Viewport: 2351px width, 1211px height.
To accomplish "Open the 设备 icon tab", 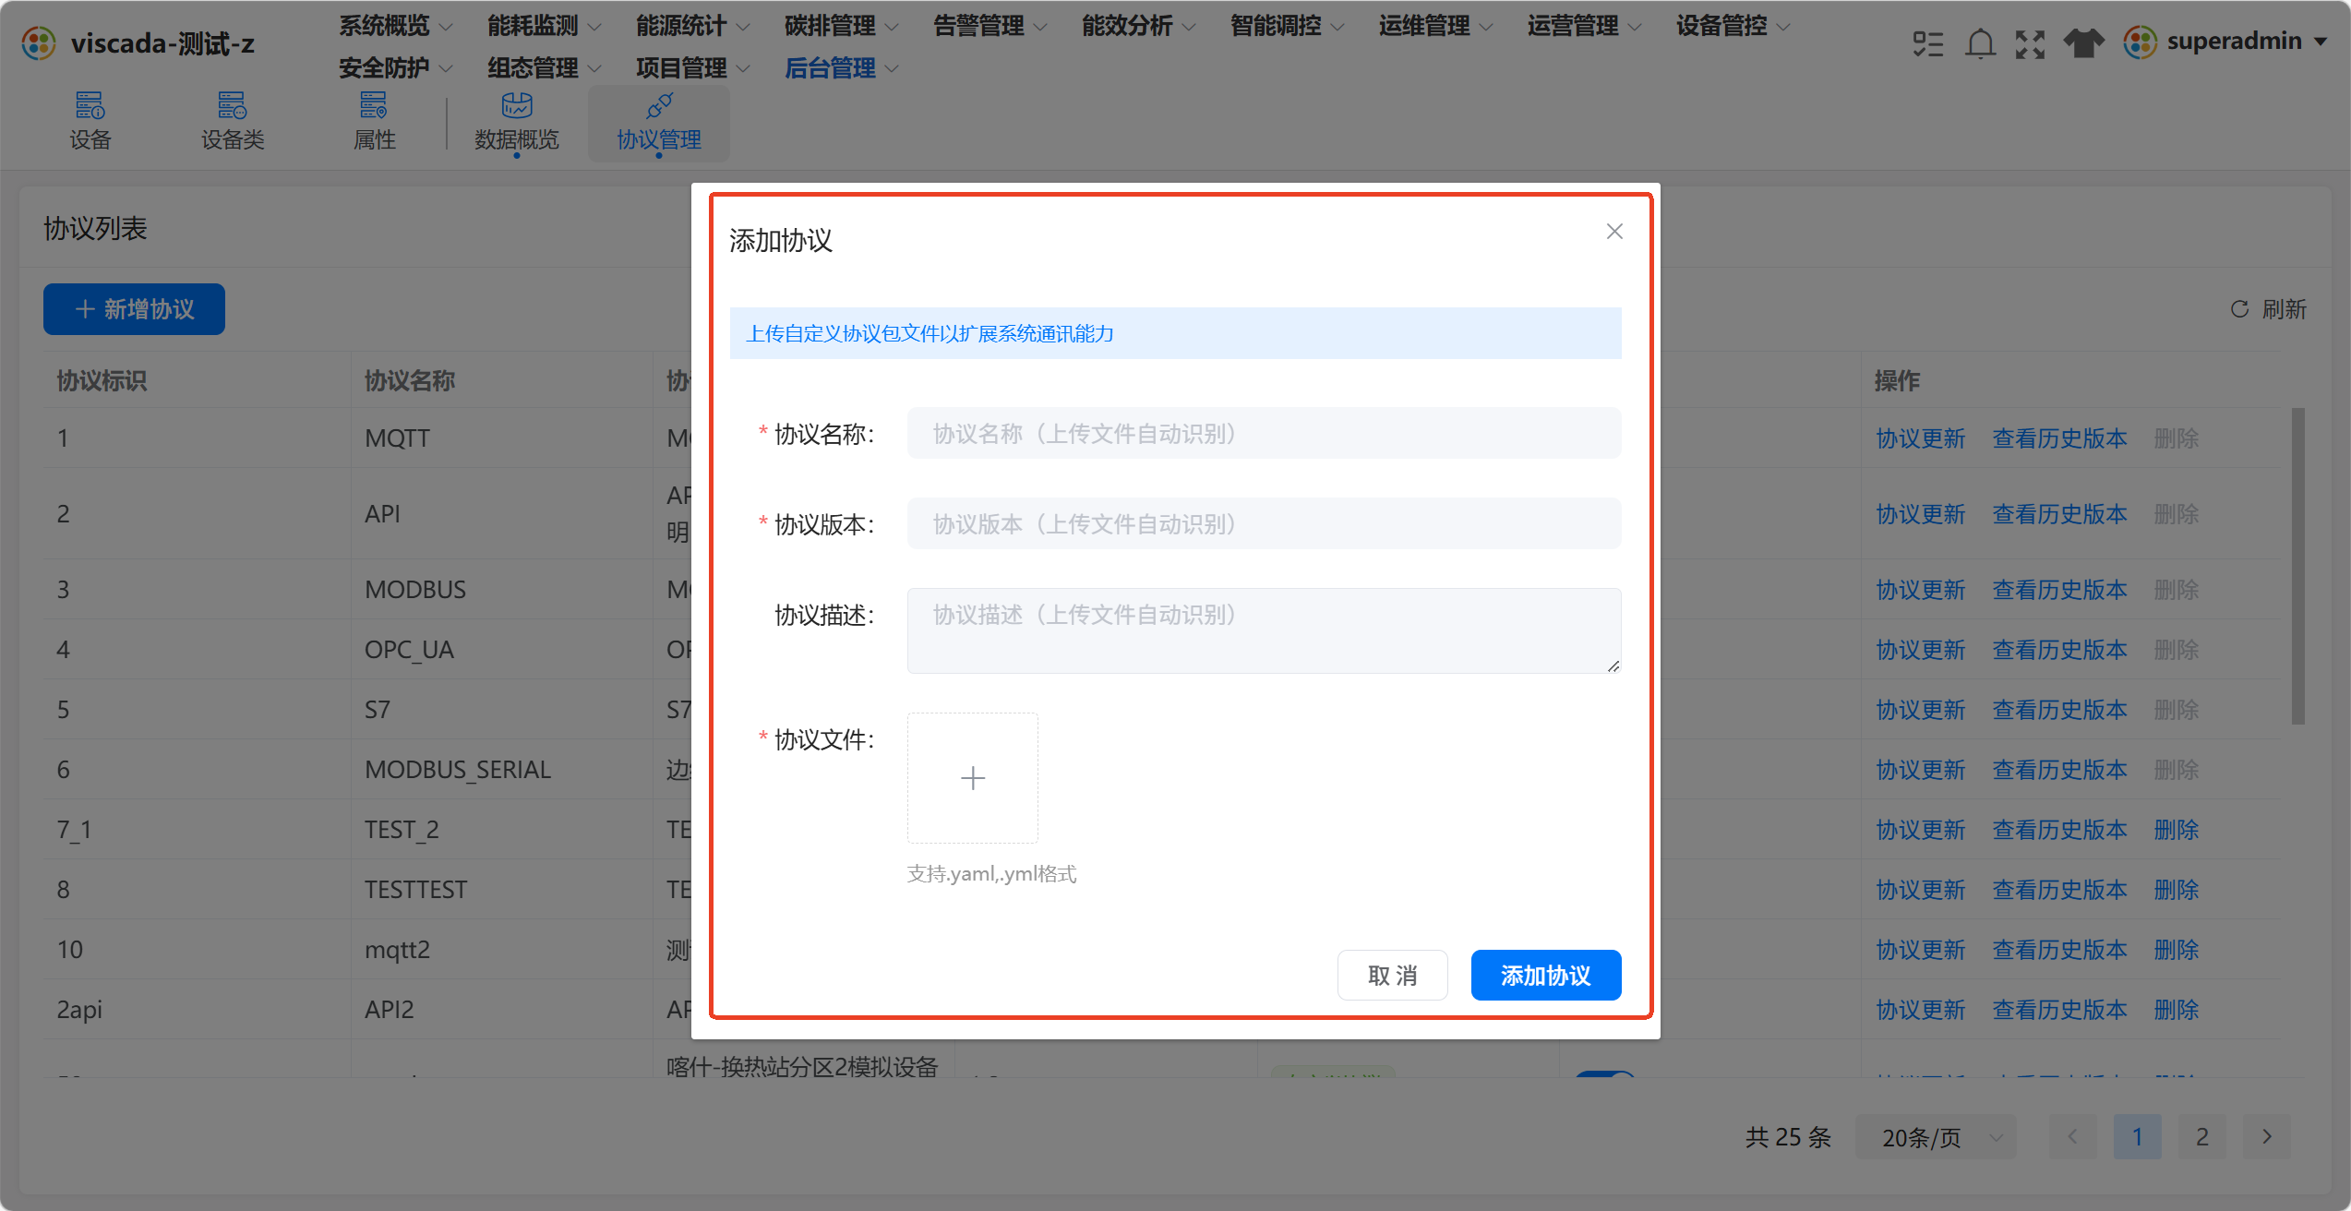I will click(90, 122).
